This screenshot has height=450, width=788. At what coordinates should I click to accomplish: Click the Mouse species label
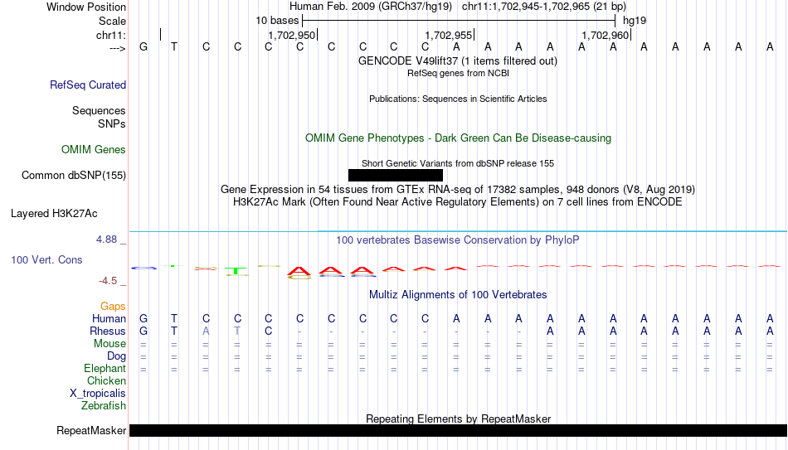[x=110, y=344]
